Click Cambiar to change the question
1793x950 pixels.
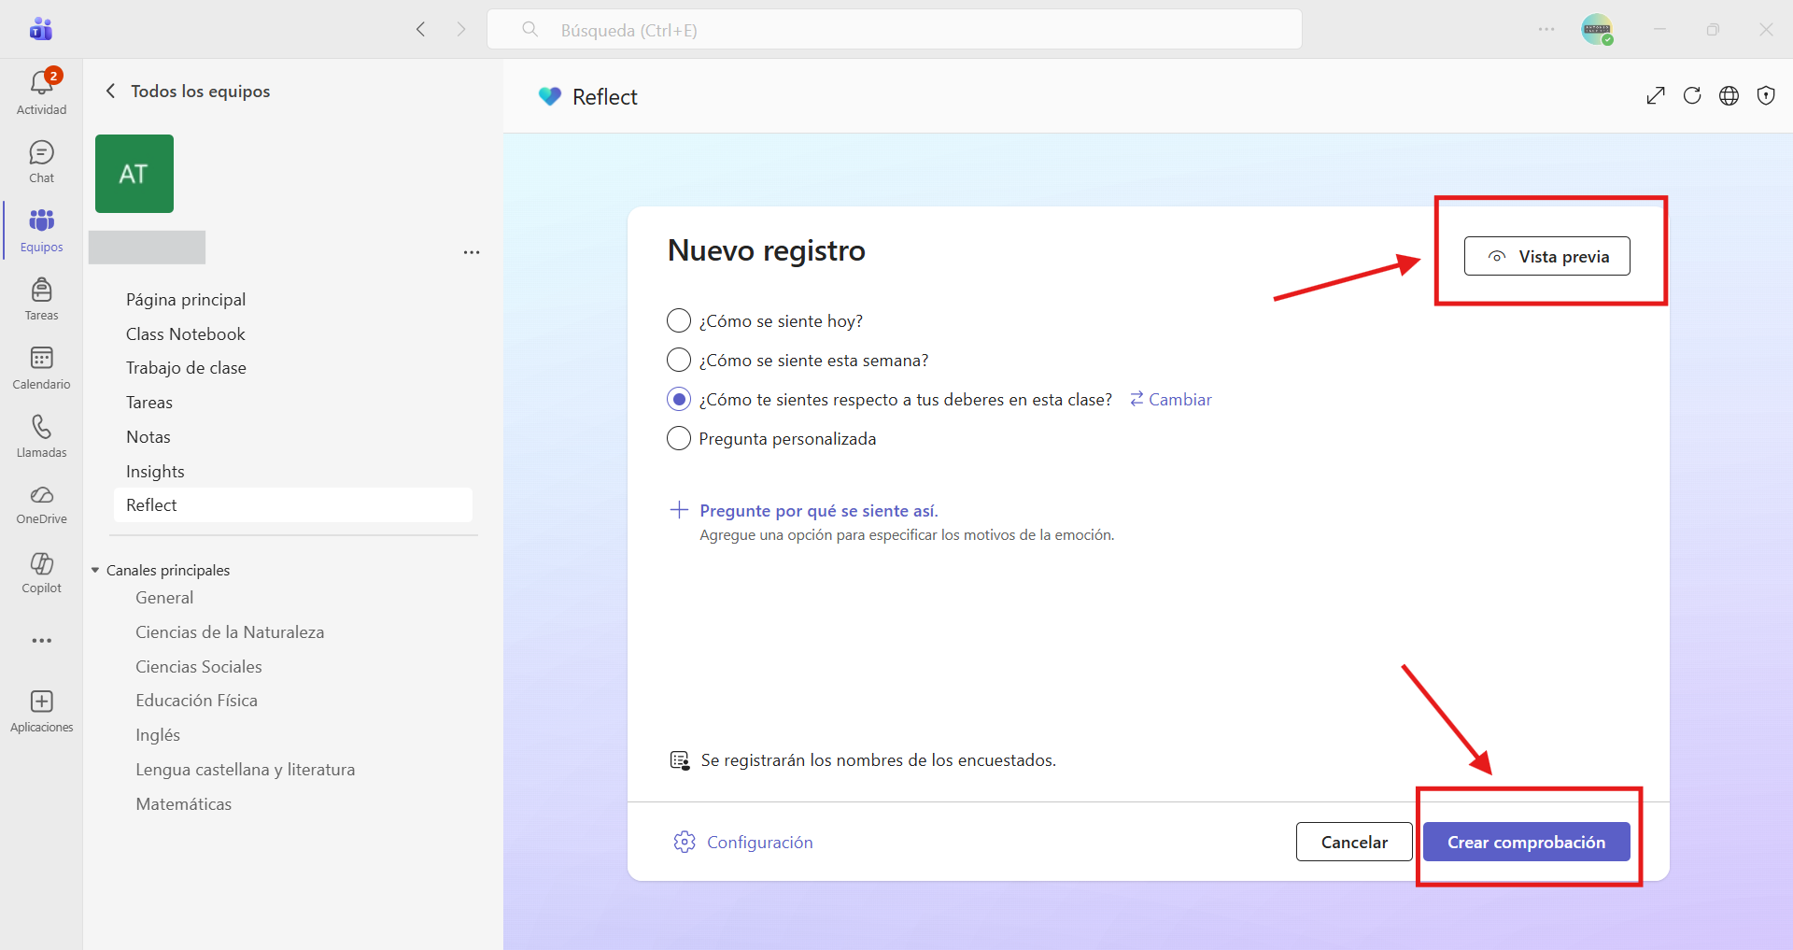click(1170, 399)
